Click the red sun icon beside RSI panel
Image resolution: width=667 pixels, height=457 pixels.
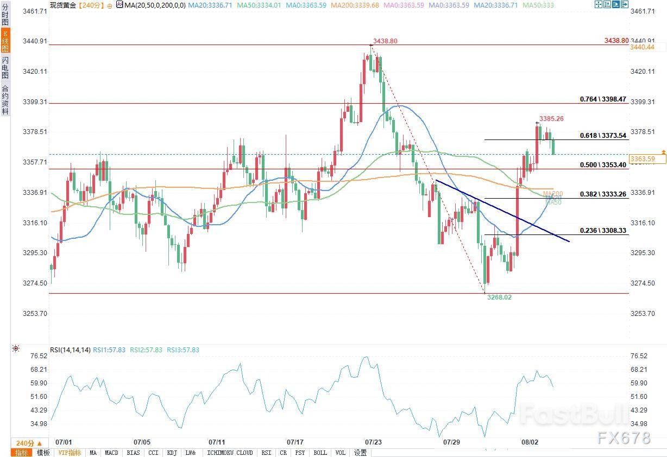click(16, 348)
